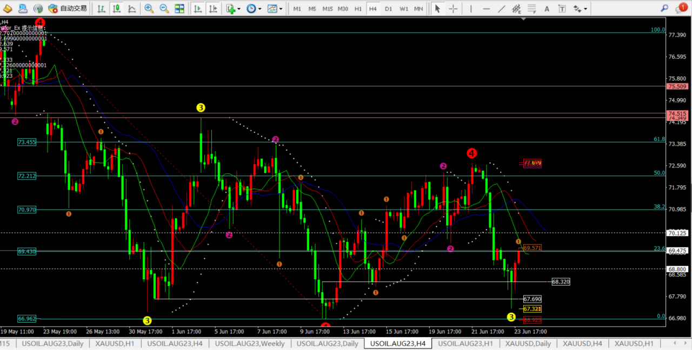The image size is (692, 350).
Task: Click the 13 Jun 17:00 date label
Action: pyautogui.click(x=360, y=331)
